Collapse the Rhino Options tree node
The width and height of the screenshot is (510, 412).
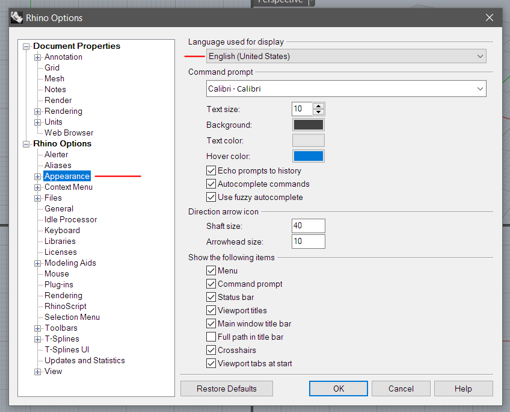[x=26, y=144]
